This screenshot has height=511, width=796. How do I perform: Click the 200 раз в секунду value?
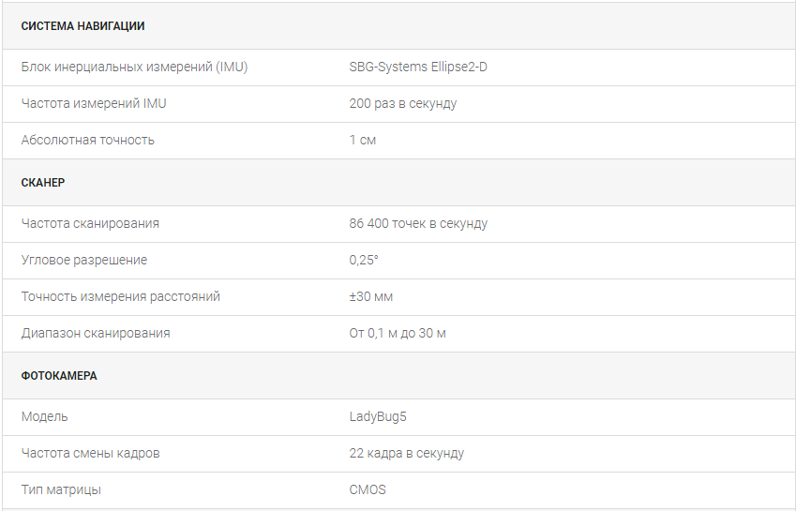coord(403,103)
